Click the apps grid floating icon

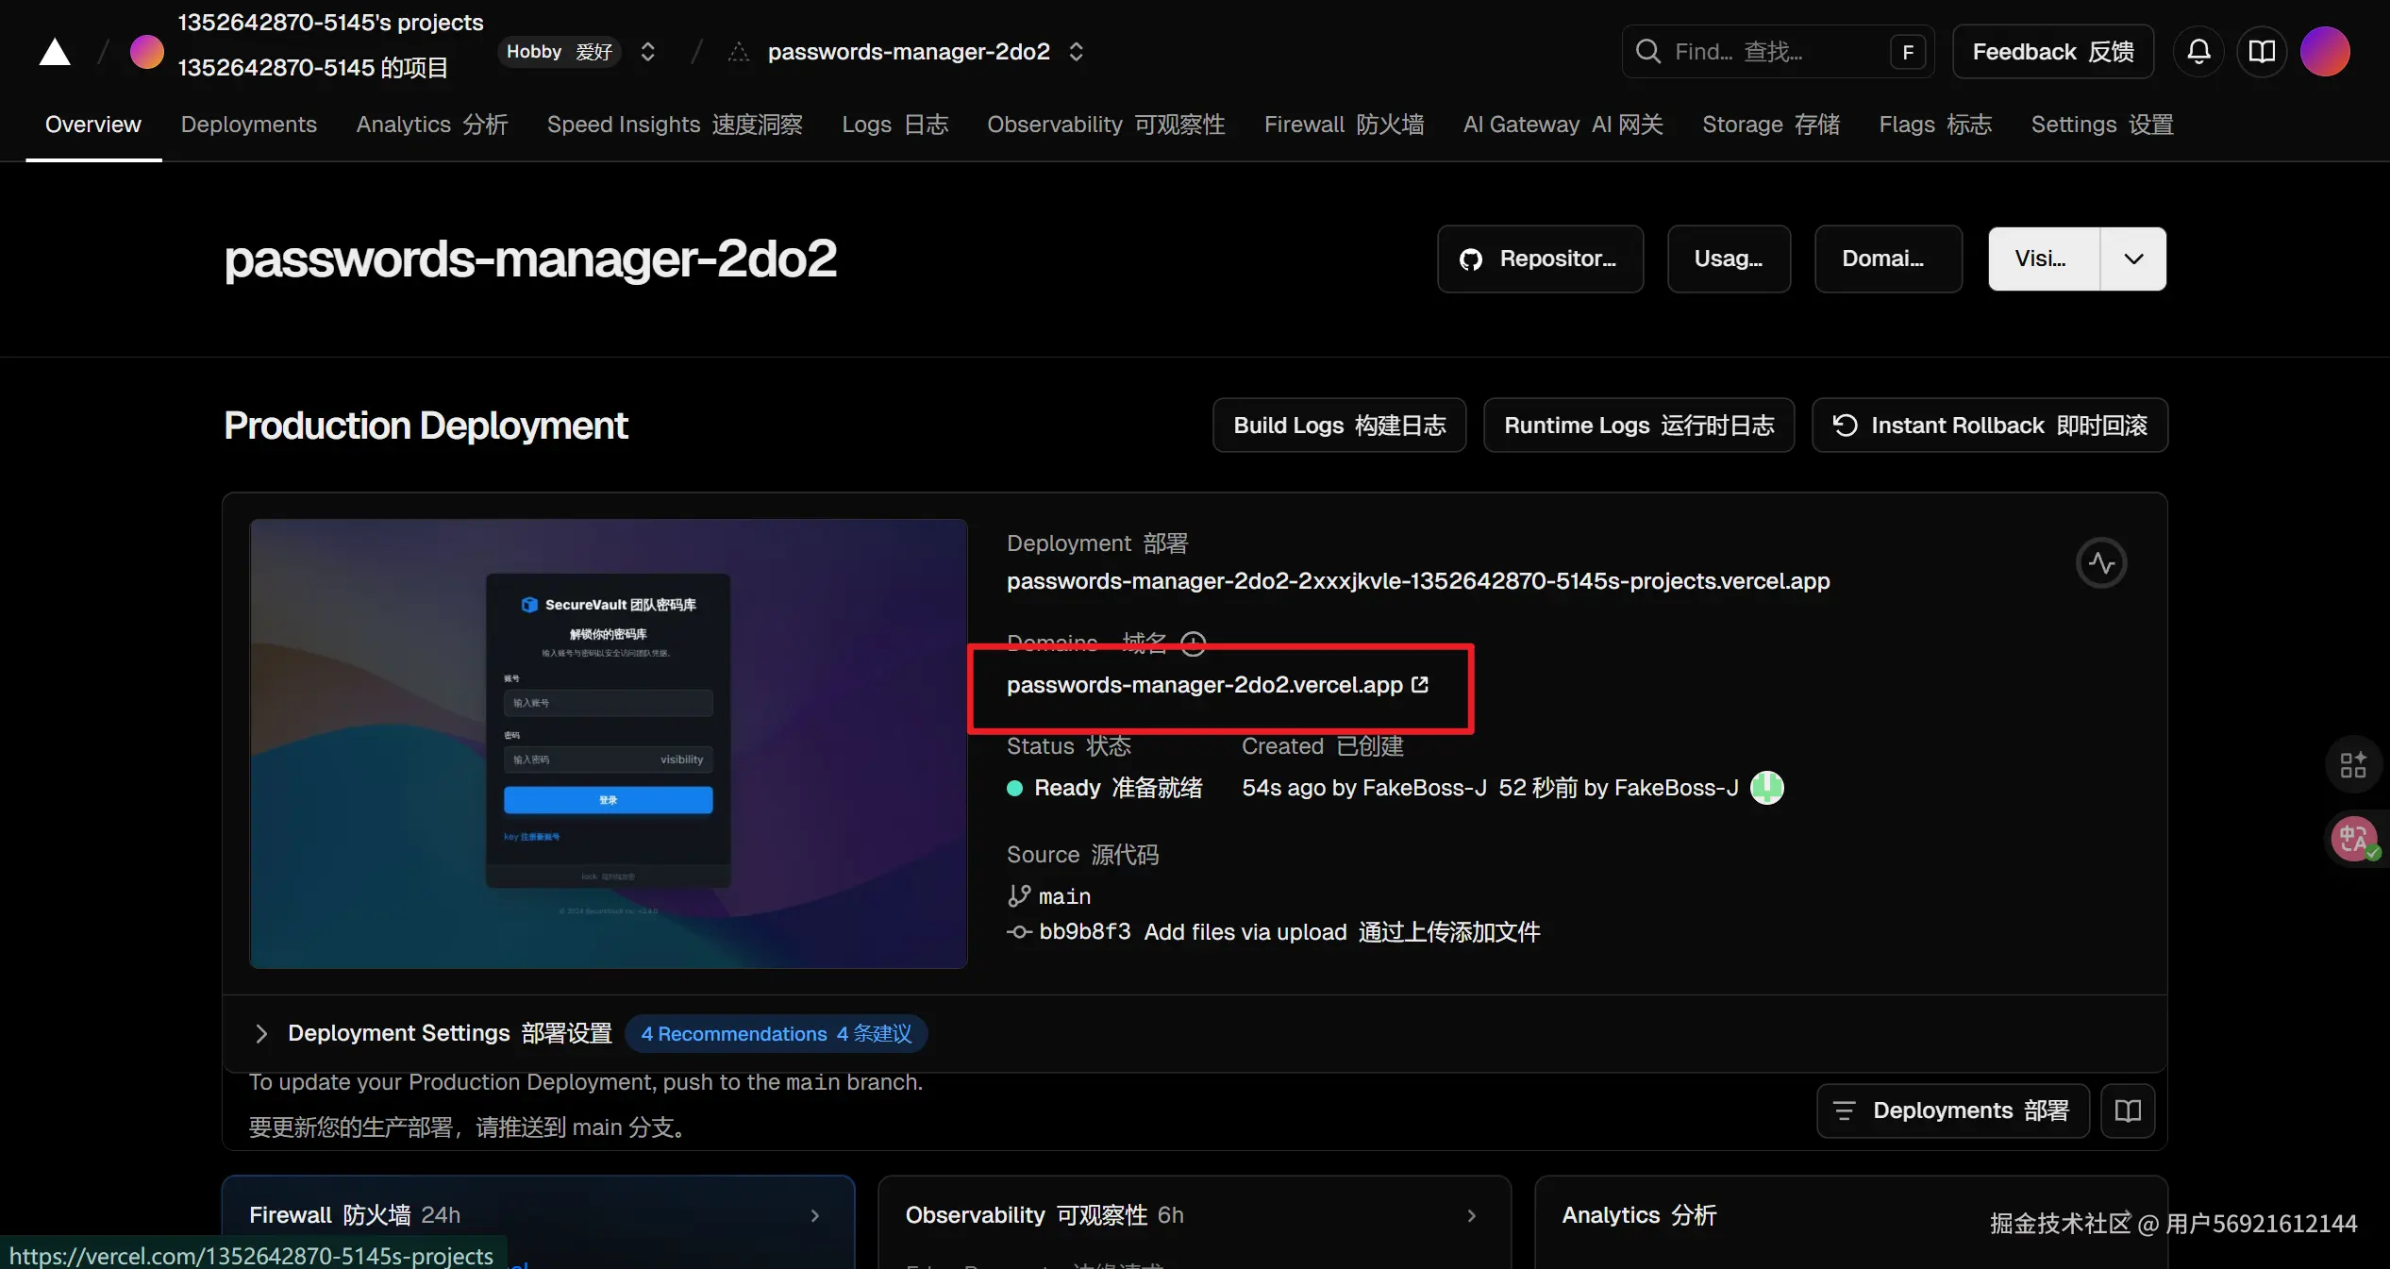[x=2353, y=763]
